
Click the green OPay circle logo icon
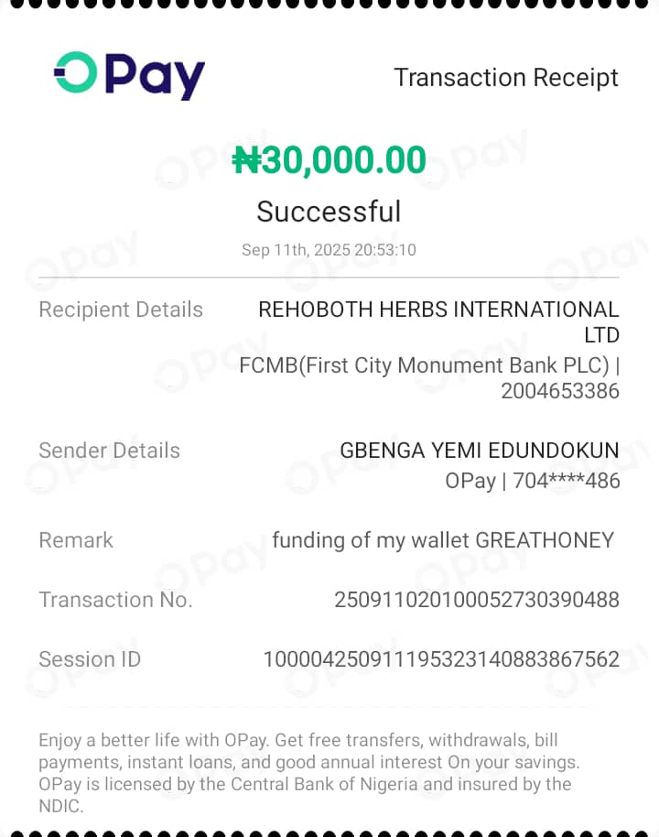point(75,72)
